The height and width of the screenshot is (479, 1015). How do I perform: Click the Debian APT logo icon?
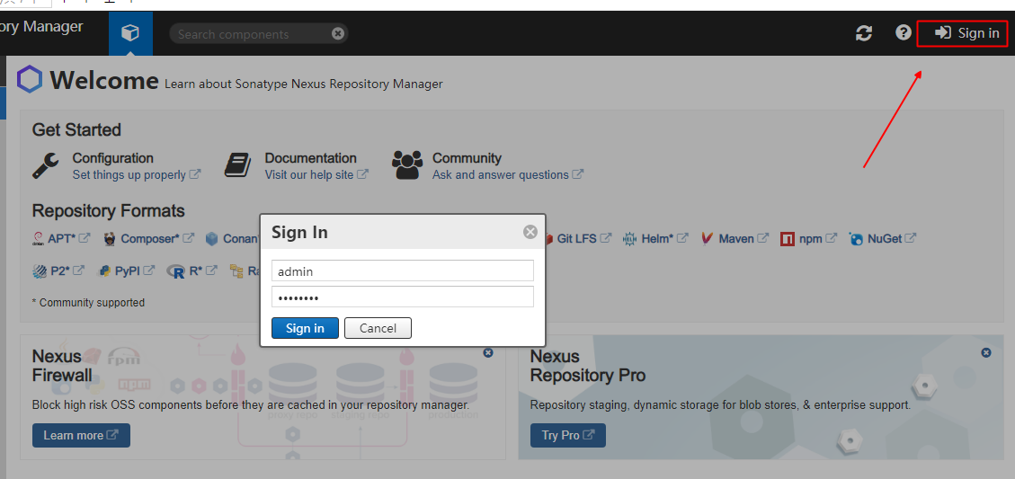click(x=38, y=239)
